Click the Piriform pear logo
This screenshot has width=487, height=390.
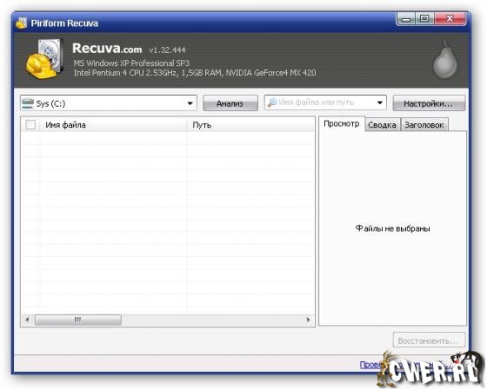point(445,60)
